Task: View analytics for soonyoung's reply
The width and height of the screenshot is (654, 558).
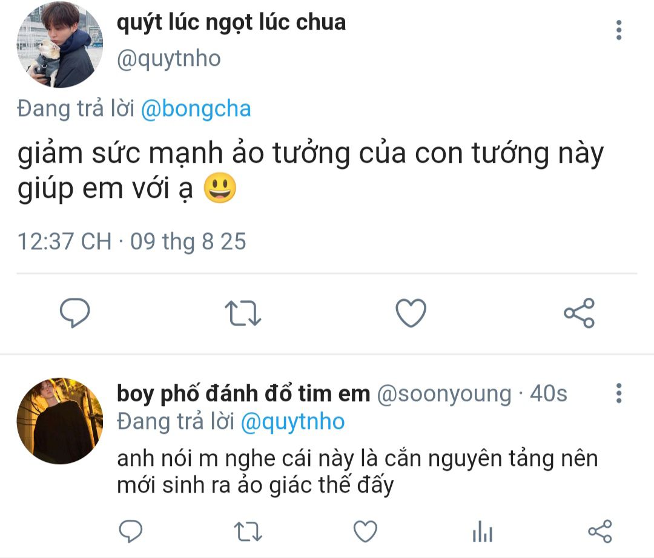Action: pyautogui.click(x=482, y=532)
